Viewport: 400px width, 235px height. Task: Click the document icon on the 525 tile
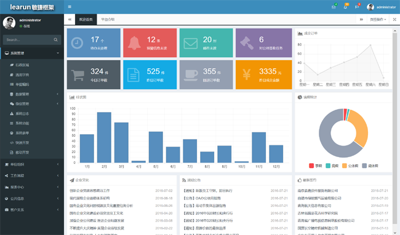(x=133, y=75)
